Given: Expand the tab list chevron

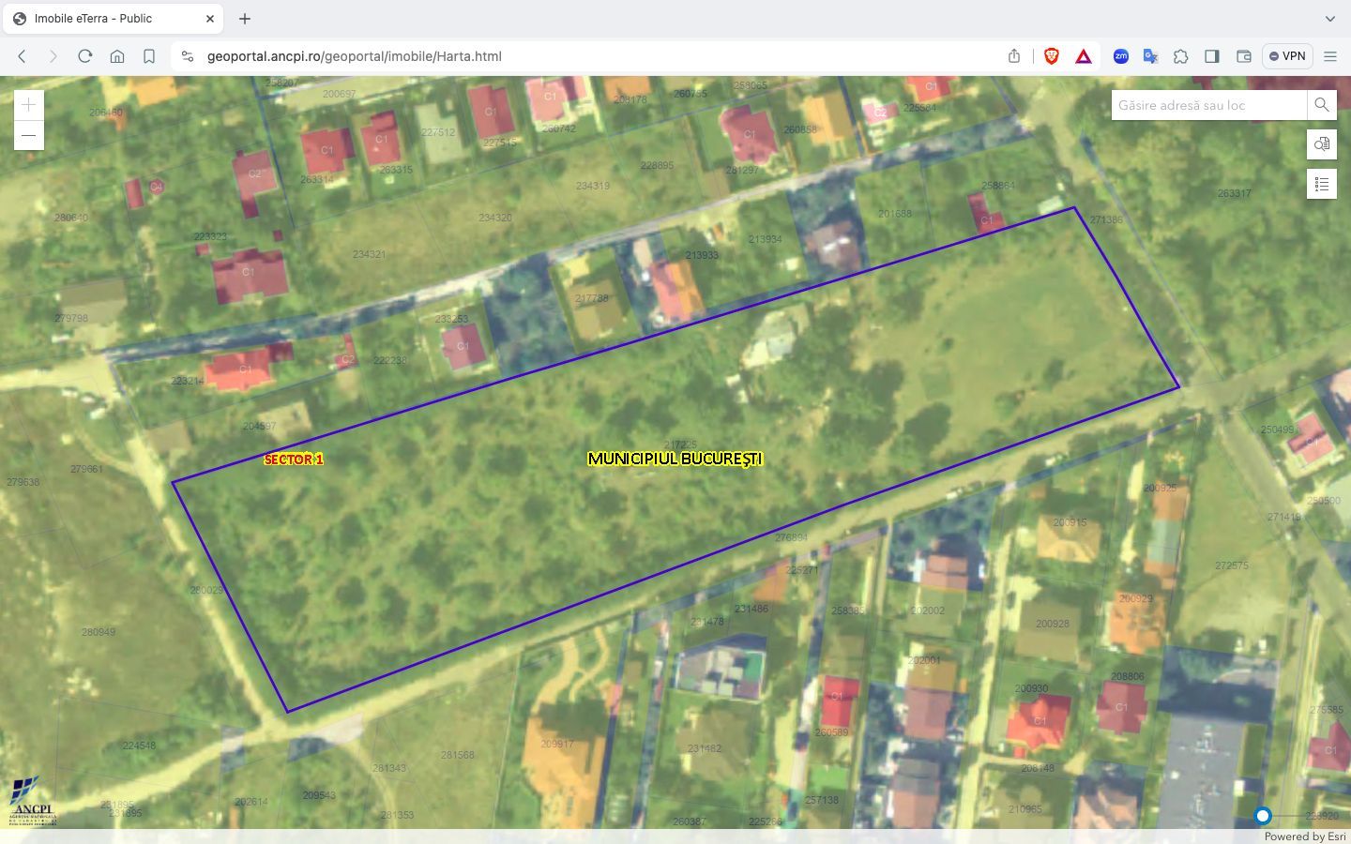Looking at the screenshot, I should (x=1329, y=18).
